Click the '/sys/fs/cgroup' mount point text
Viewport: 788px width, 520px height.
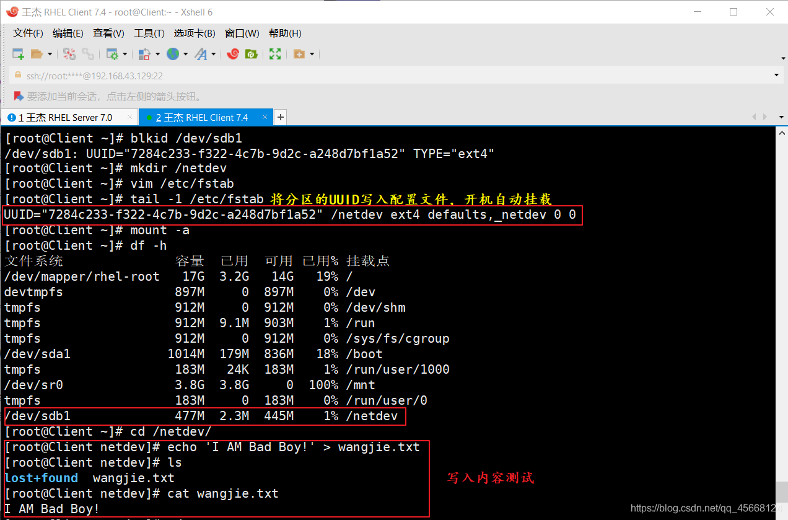(x=398, y=338)
